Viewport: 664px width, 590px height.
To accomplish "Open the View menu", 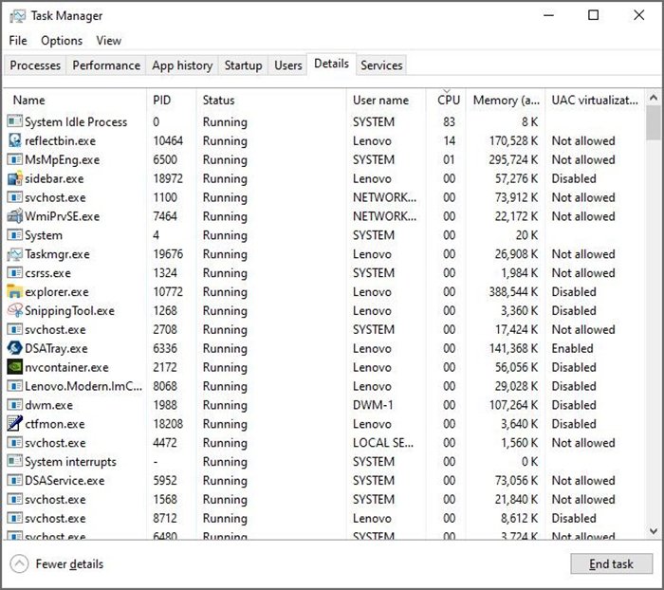I will point(109,41).
